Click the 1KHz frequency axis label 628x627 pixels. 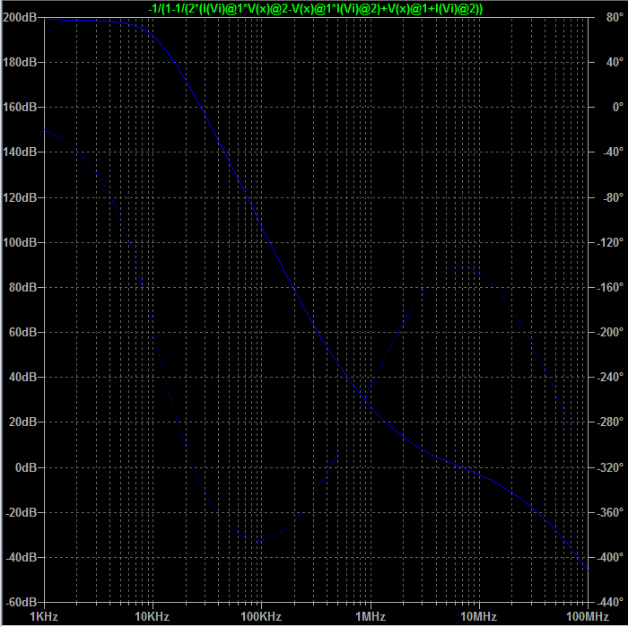coord(44,616)
